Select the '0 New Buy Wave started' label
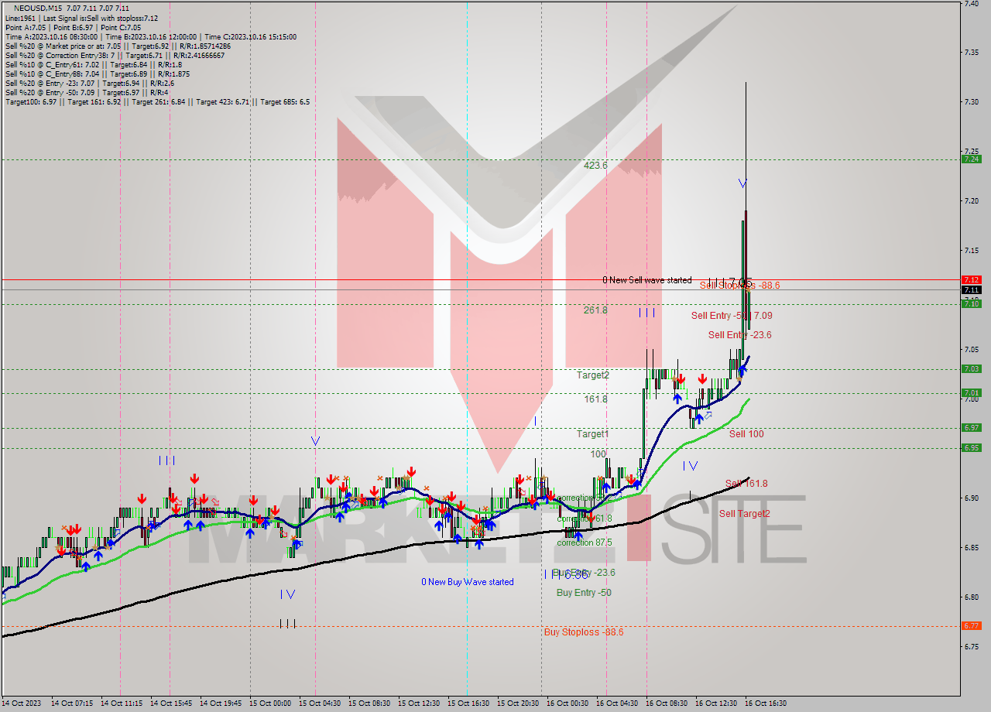The height and width of the screenshot is (712, 991). click(x=468, y=582)
